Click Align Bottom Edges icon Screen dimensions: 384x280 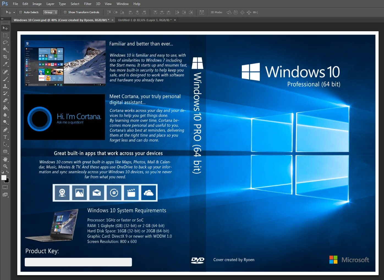click(122, 12)
